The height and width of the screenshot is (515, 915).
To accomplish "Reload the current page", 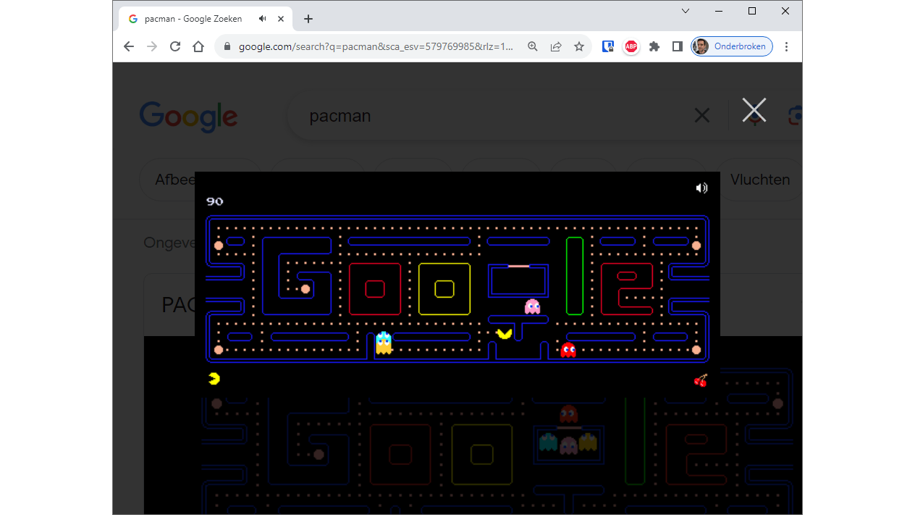I will point(175,46).
